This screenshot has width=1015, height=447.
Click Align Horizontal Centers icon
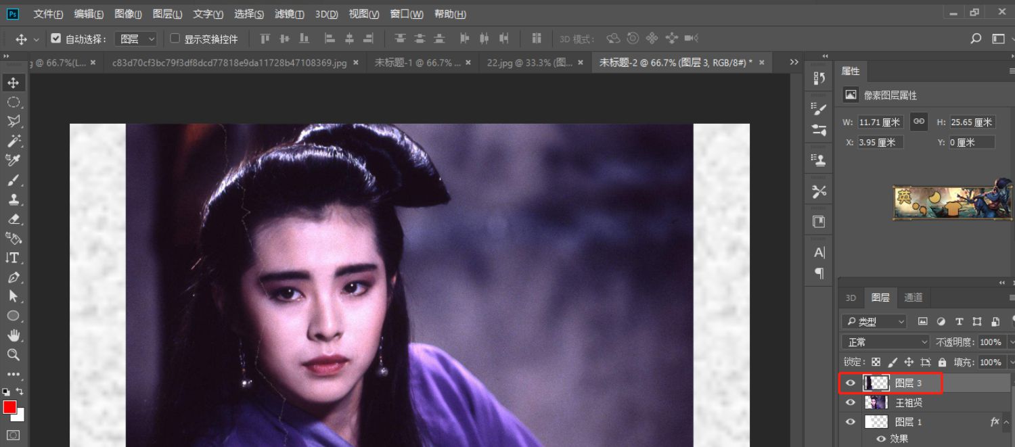[x=350, y=39]
